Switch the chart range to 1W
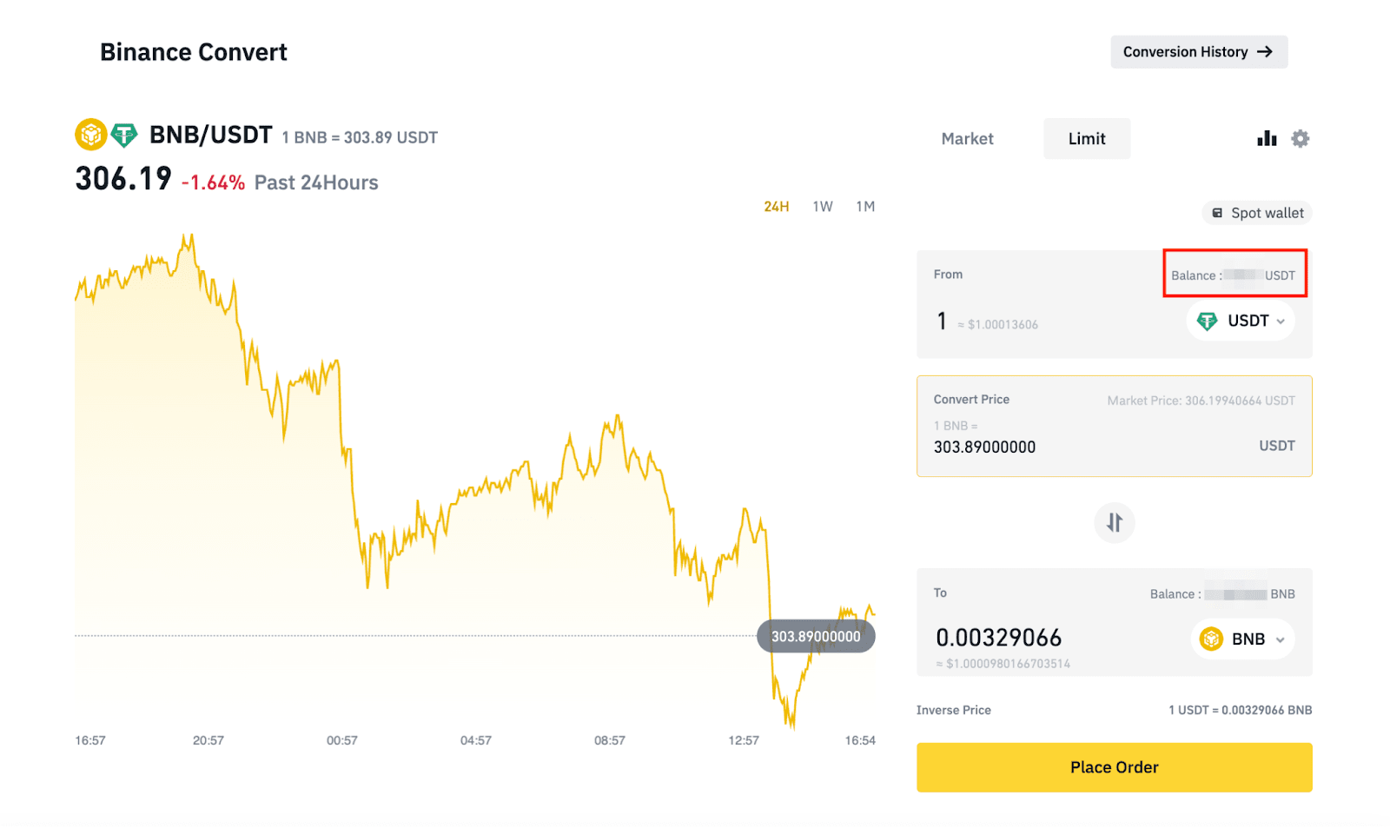1390x828 pixels. pos(822,207)
